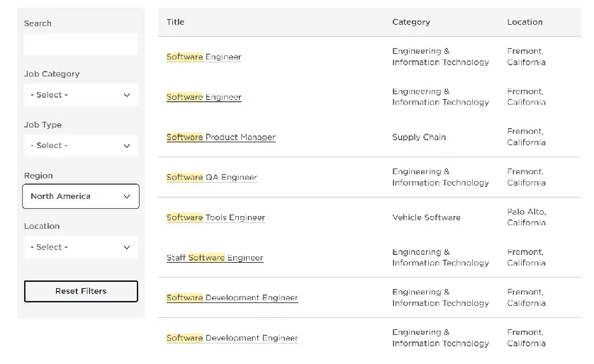Click the Palo Alto, California location text

(x=526, y=217)
